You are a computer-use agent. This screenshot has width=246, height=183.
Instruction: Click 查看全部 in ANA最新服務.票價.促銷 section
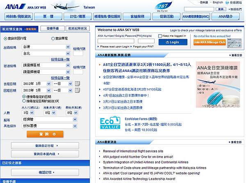point(237,55)
